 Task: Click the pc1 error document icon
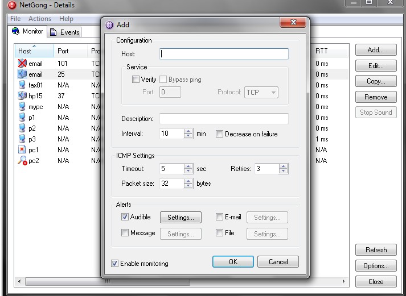22,150
